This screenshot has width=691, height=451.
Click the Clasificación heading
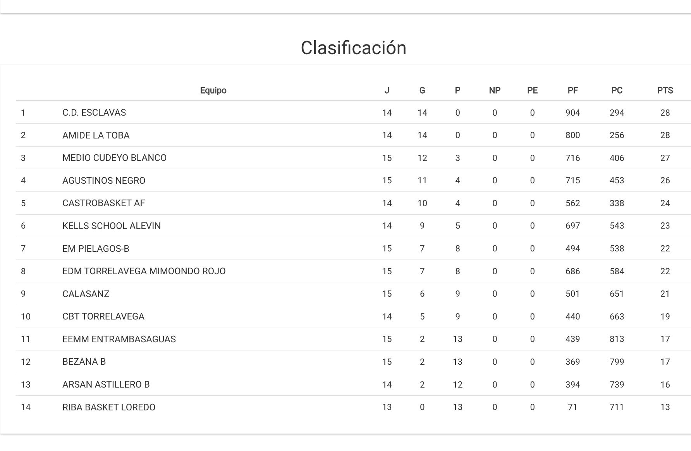pyautogui.click(x=353, y=48)
